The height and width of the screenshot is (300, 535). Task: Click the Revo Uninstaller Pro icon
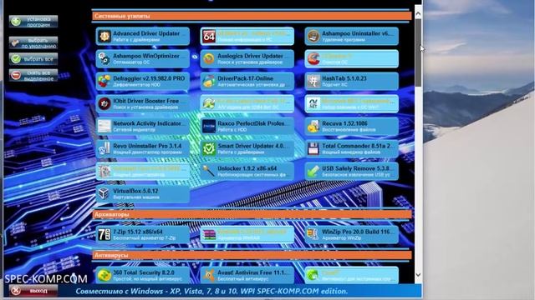click(104, 148)
